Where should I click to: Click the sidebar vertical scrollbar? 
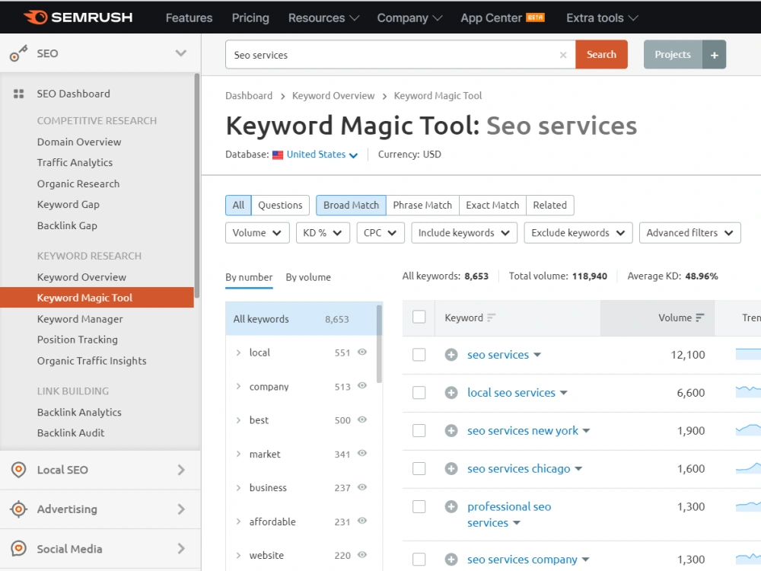(196, 186)
